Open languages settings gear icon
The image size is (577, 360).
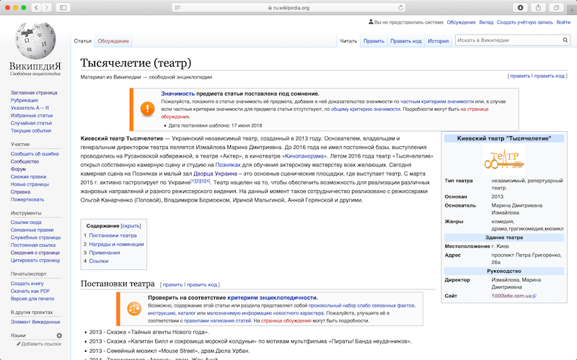pos(59,336)
